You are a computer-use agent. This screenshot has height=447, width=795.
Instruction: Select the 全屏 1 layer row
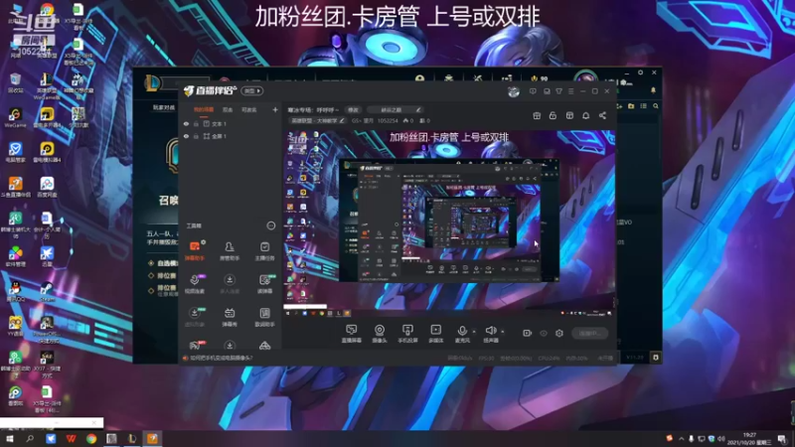231,136
